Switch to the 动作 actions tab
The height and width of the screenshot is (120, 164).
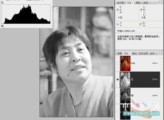[x=152, y=53]
